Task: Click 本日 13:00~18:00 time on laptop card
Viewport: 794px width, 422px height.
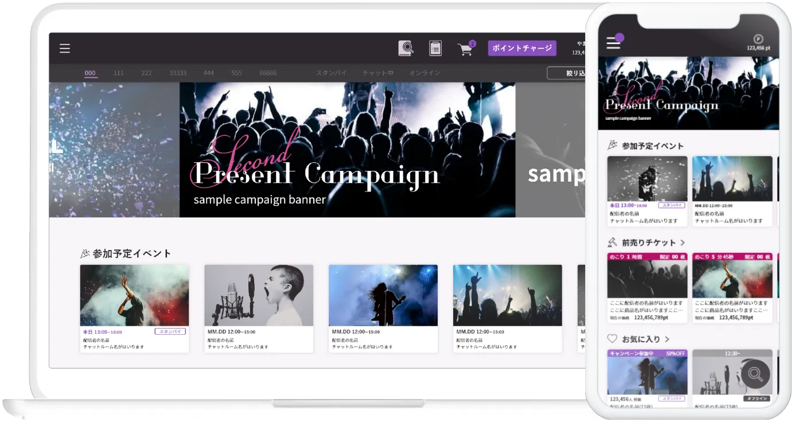Action: pos(103,331)
